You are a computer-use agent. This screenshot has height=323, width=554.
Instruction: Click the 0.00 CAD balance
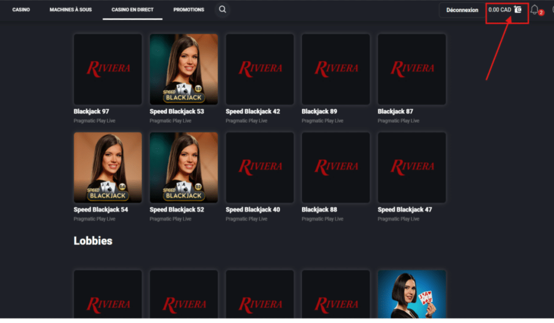499,10
